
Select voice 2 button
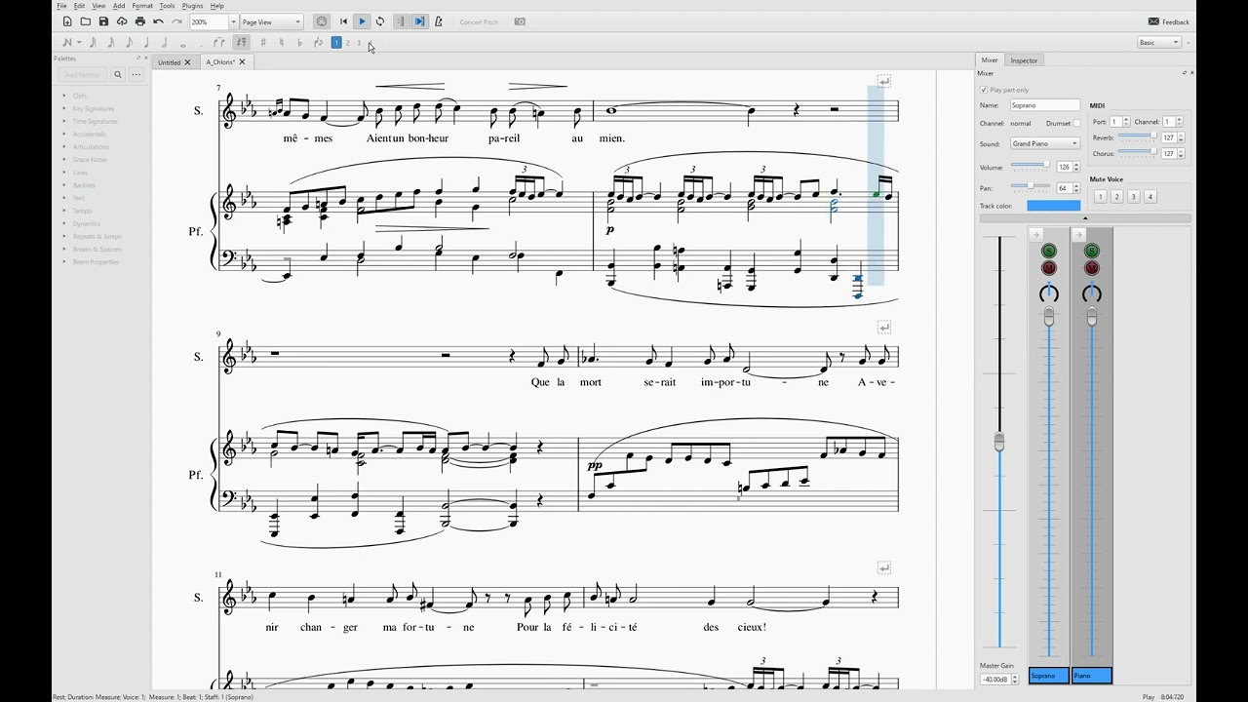click(x=348, y=42)
